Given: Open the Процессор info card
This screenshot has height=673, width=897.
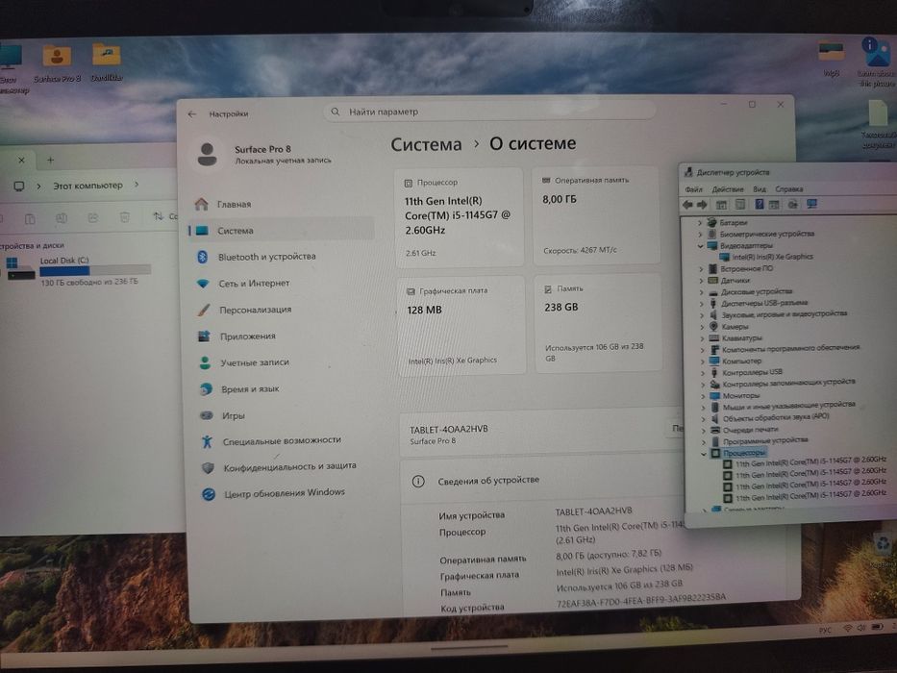Looking at the screenshot, I should [x=459, y=217].
